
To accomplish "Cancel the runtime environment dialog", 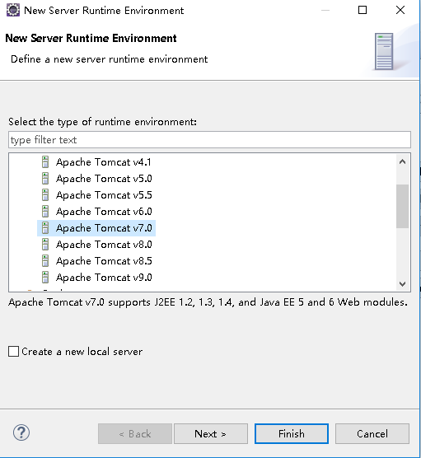I will [x=372, y=434].
